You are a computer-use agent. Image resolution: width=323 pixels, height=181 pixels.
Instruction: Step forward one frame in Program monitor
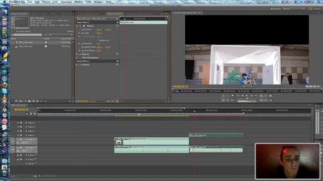(x=251, y=96)
